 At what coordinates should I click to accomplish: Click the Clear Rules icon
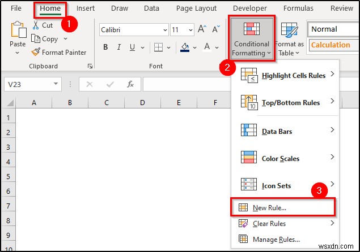[x=243, y=223]
